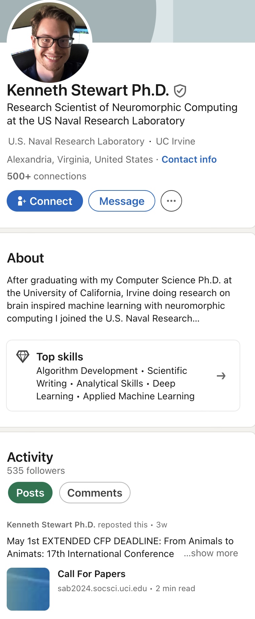Open U.S. Naval Research Laboratory company link
This screenshot has width=255, height=619.
76,141
